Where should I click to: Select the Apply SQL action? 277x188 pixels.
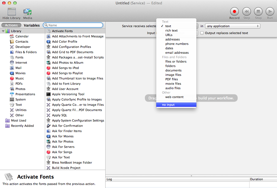click(x=75, y=115)
